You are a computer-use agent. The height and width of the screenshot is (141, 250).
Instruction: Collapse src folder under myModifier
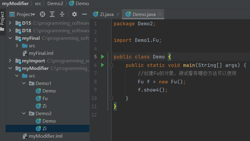point(17,76)
